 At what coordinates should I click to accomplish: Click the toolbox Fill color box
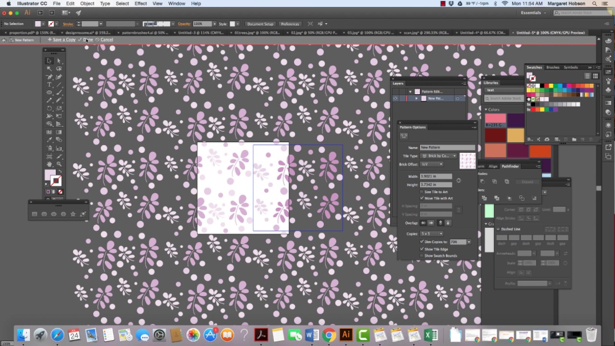[50, 174]
